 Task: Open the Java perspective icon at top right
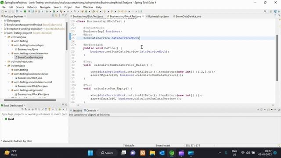275,11
